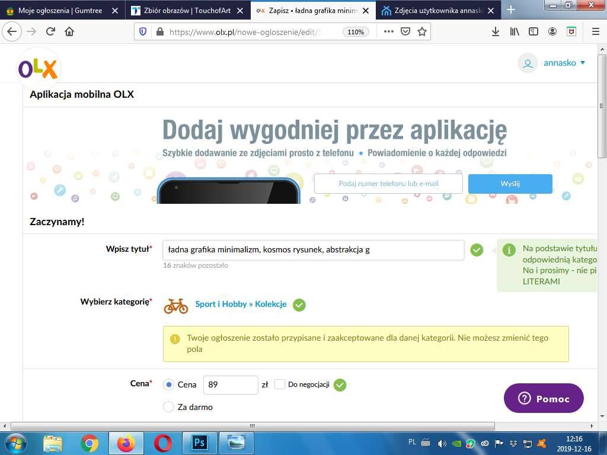Click the horizontal page scrollbar
The height and width of the screenshot is (455, 607).
click(x=252, y=426)
